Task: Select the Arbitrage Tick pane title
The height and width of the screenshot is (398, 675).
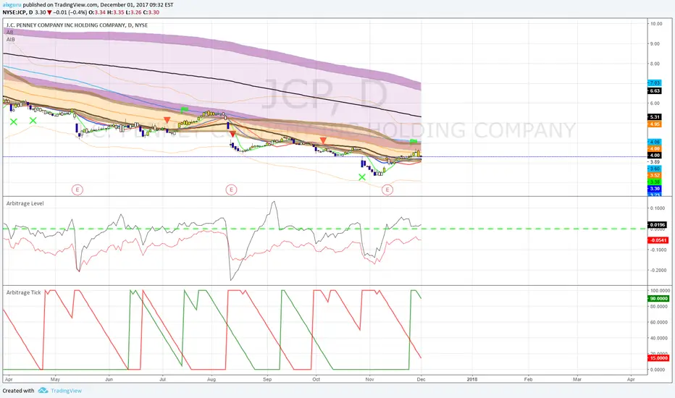Action: point(24,292)
